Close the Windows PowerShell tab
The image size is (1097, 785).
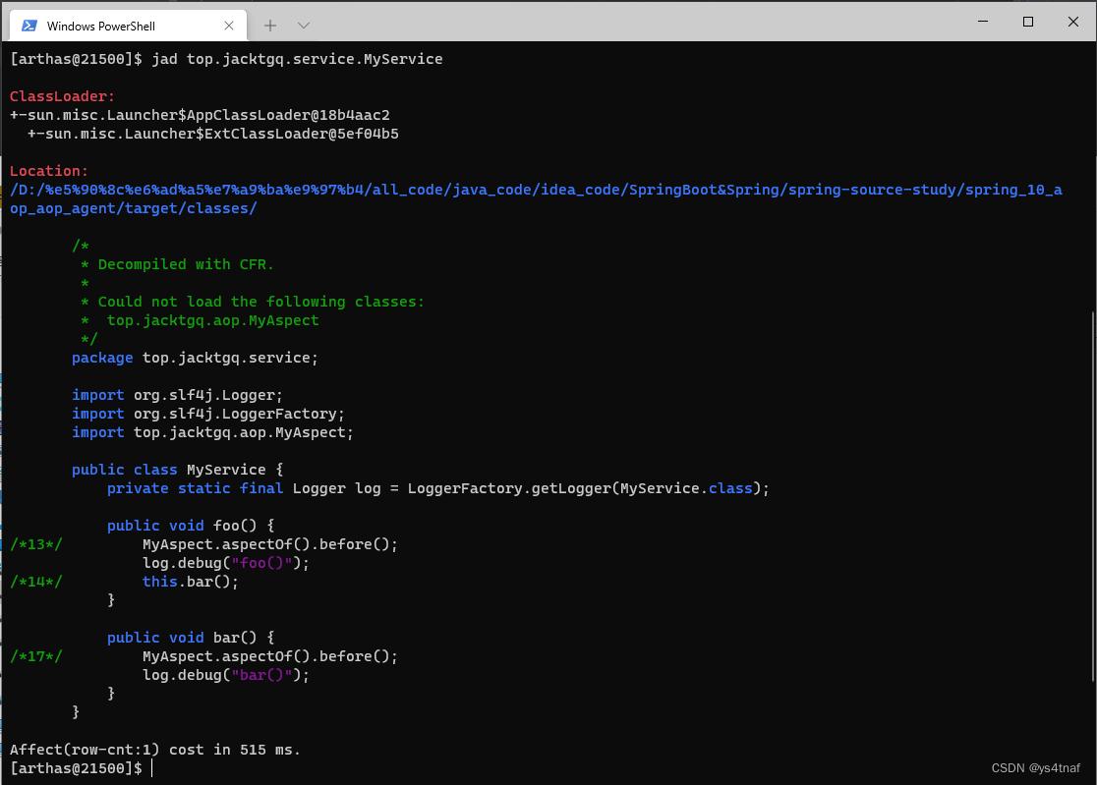click(227, 26)
